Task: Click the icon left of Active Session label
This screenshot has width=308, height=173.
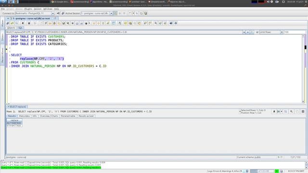Action: tap(63, 13)
